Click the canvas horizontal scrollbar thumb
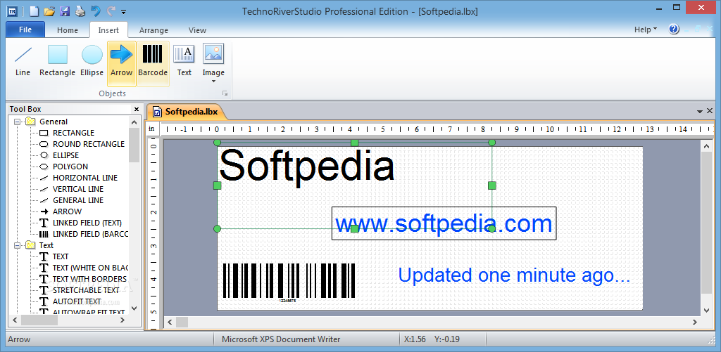This screenshot has height=352, width=721. pyautogui.click(x=182, y=322)
